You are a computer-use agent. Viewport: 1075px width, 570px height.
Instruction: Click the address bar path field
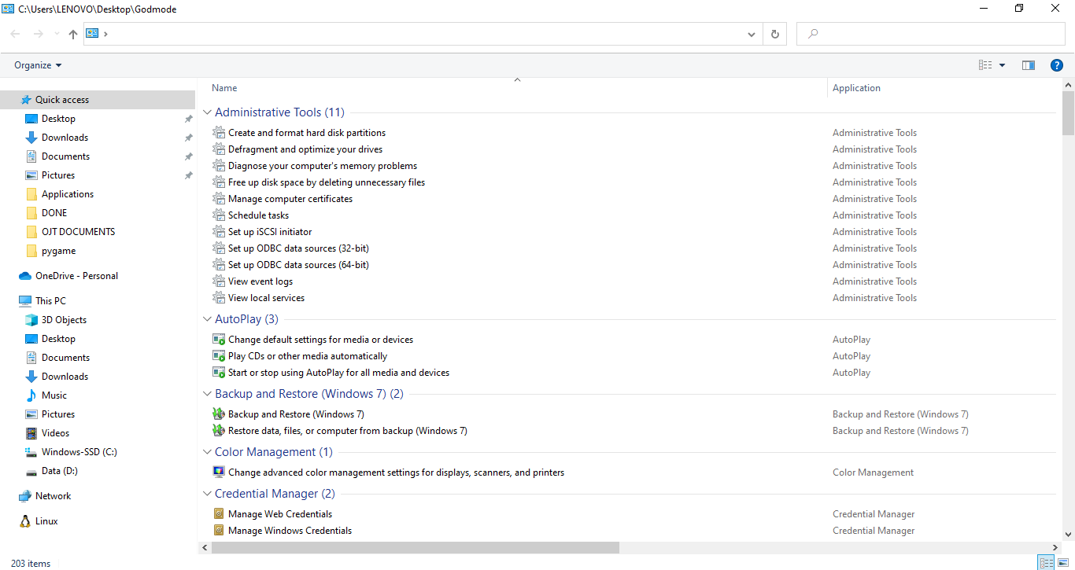pyautogui.click(x=425, y=34)
